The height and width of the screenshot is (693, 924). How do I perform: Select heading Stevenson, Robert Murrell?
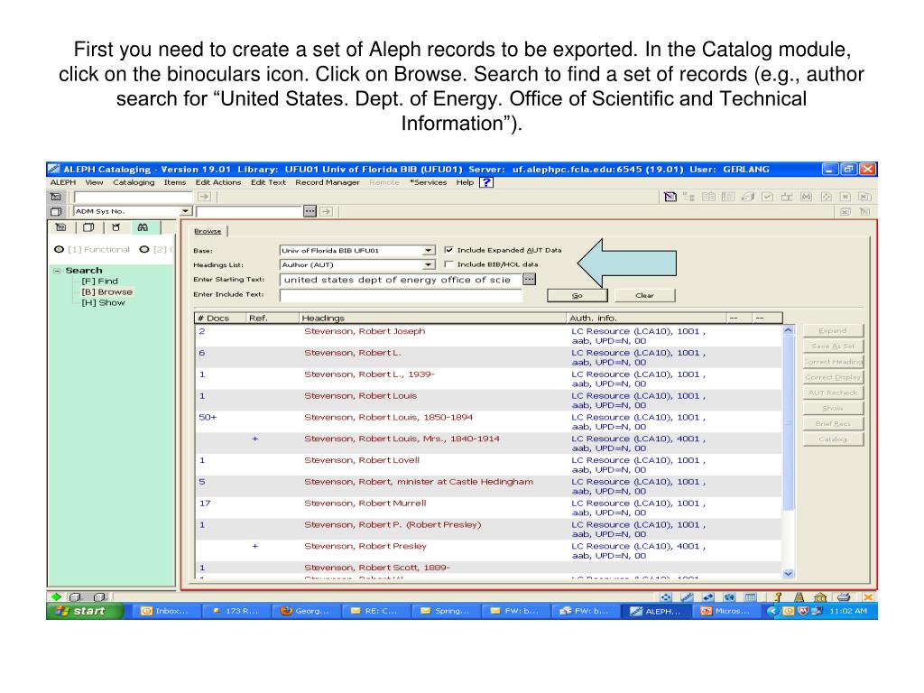[365, 504]
